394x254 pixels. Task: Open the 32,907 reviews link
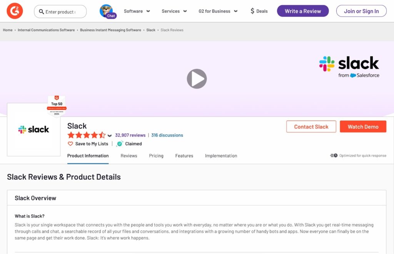[130, 135]
